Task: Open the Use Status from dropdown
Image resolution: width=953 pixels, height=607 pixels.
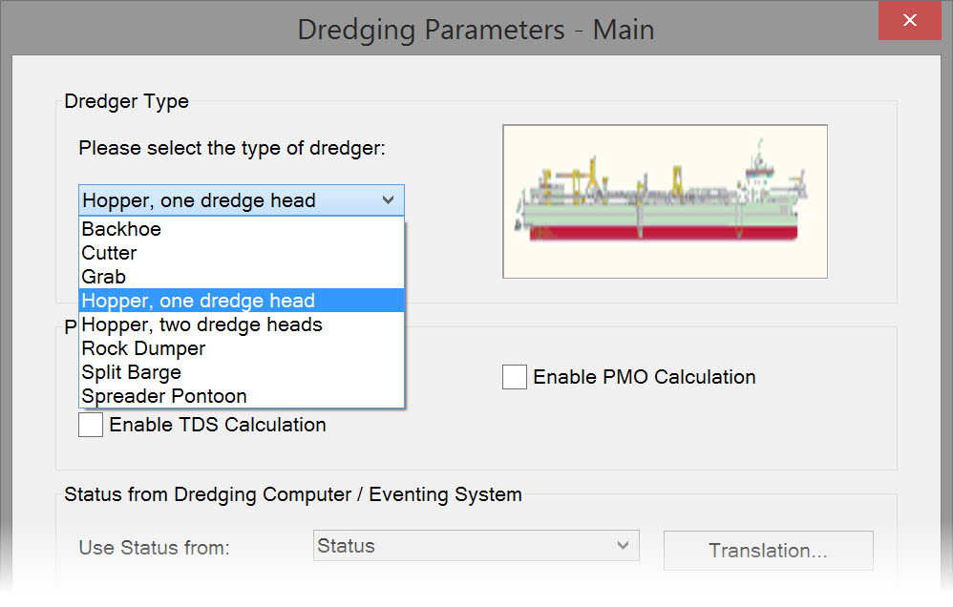Action: (x=476, y=547)
